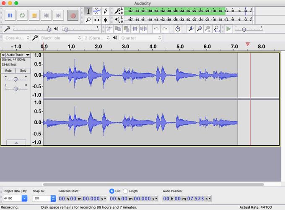Mute the Audio Track

(x=8, y=71)
